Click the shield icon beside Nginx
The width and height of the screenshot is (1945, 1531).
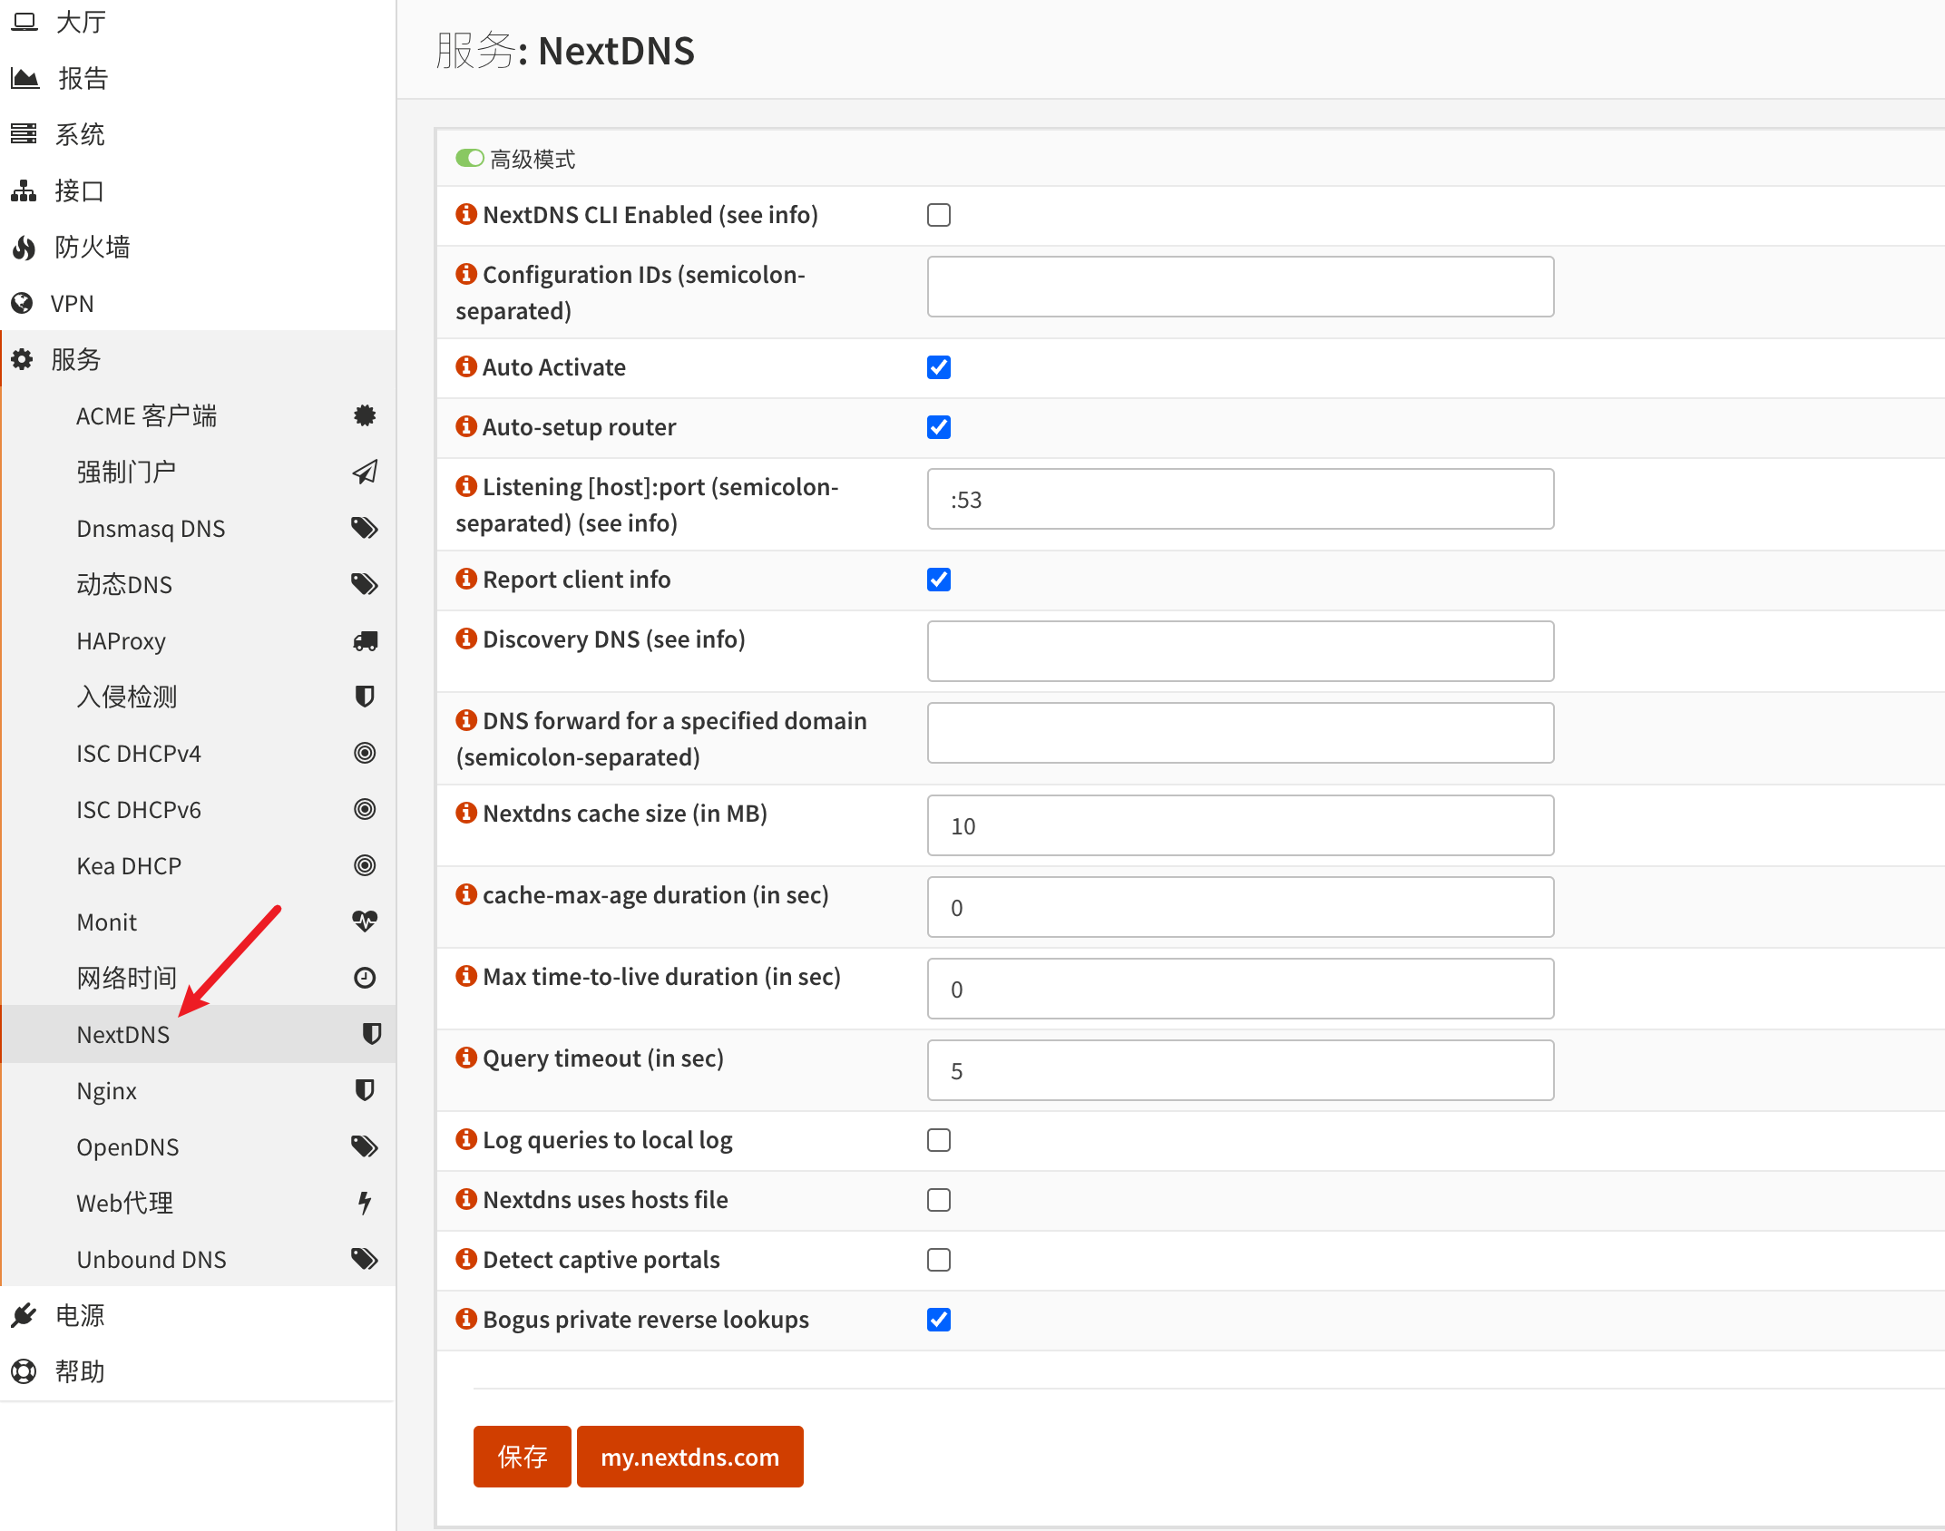click(x=365, y=1090)
